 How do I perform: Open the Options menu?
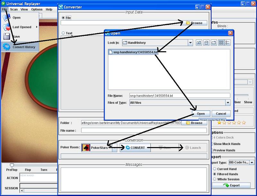tap(37, 10)
